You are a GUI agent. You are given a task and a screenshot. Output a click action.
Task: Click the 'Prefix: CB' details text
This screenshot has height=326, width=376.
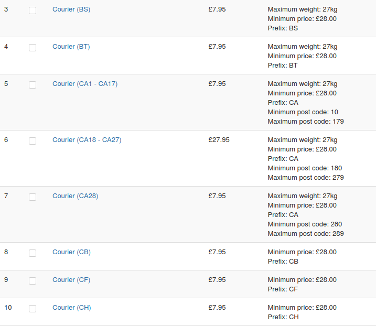coord(283,262)
